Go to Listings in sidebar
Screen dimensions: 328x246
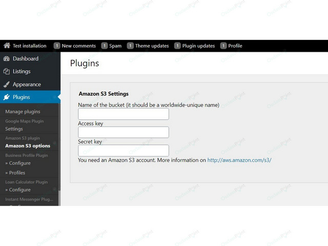pyautogui.click(x=22, y=72)
